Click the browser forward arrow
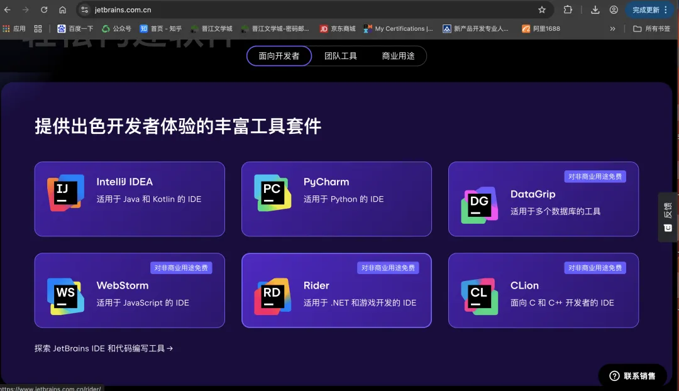 [x=26, y=9]
